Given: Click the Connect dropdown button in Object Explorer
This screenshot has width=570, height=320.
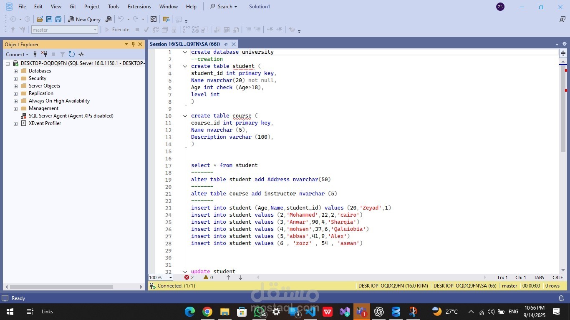Looking at the screenshot, I should 17,54.
